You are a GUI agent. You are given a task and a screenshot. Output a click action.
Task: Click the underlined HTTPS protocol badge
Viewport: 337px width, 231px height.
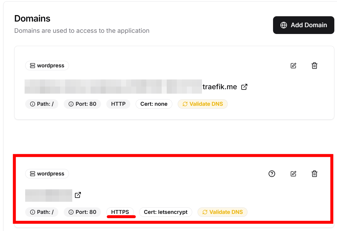[x=120, y=212]
